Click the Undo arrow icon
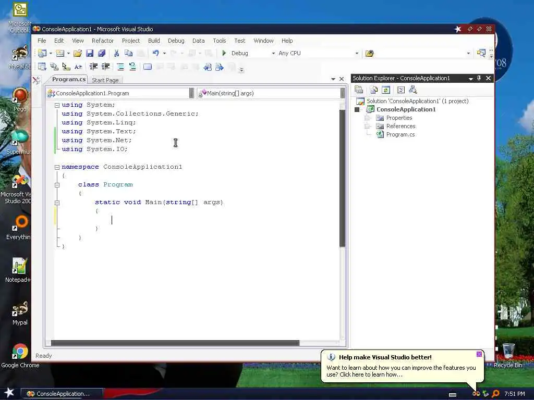 click(155, 53)
